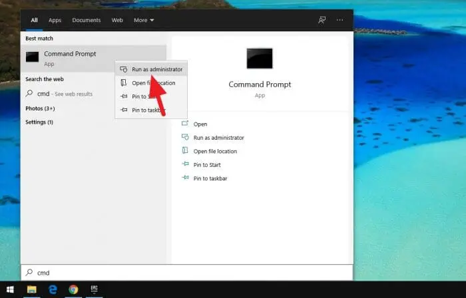Viewport: 466px width, 298px height.
Task: Click shield icon beside context Run as administrator
Action: (x=124, y=69)
